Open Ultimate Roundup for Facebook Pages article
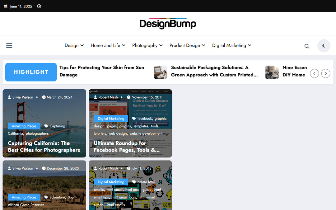This screenshot has height=210, width=336. coord(127,147)
